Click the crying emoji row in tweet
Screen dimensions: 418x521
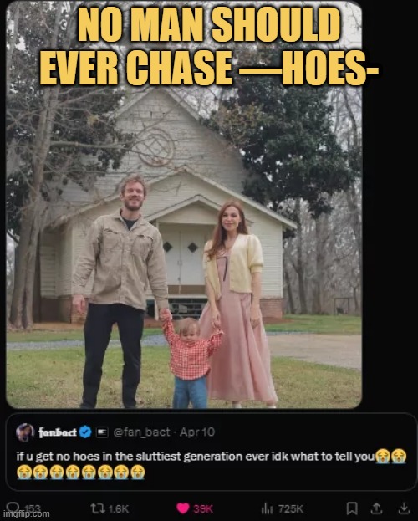point(81,472)
